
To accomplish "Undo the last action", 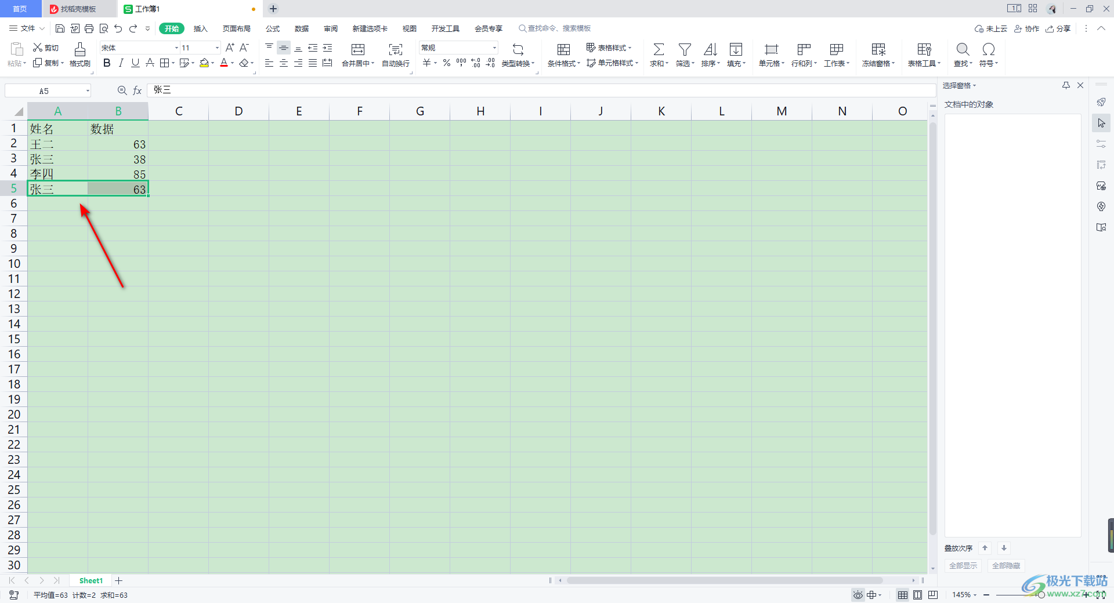I will [118, 28].
